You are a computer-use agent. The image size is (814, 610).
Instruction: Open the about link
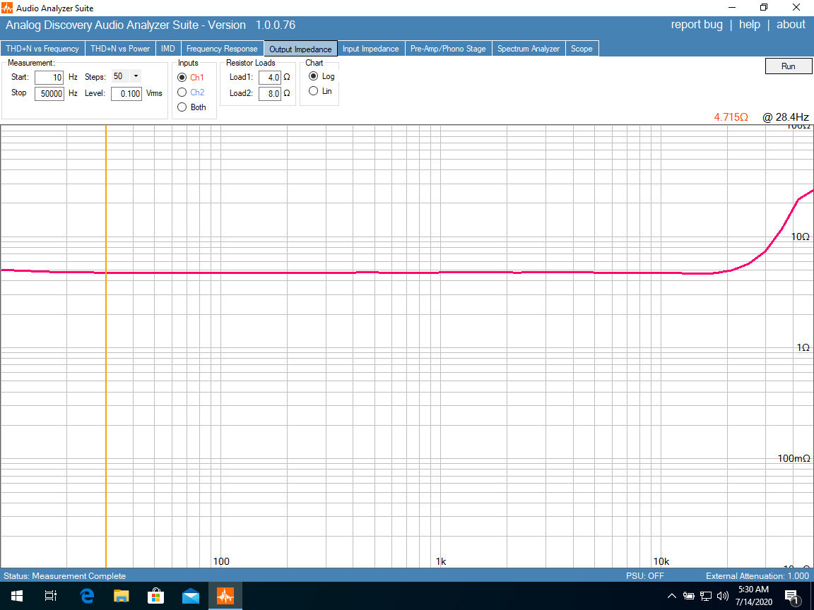pyautogui.click(x=791, y=25)
